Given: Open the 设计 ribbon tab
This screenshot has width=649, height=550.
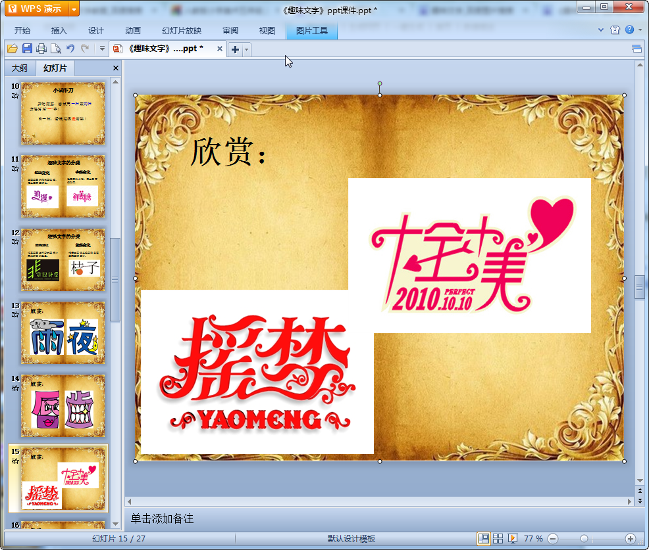Looking at the screenshot, I should [x=95, y=31].
